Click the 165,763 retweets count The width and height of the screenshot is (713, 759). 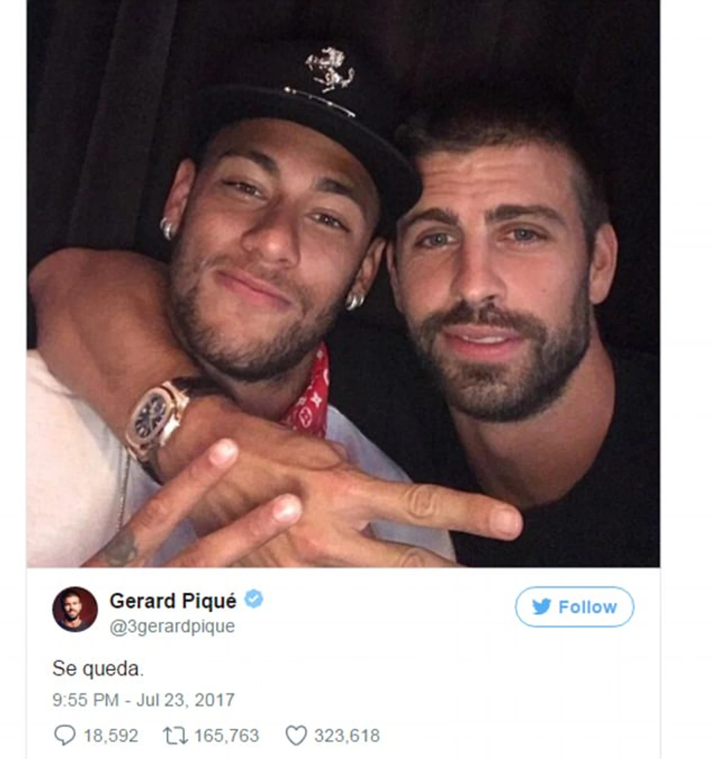point(227,736)
